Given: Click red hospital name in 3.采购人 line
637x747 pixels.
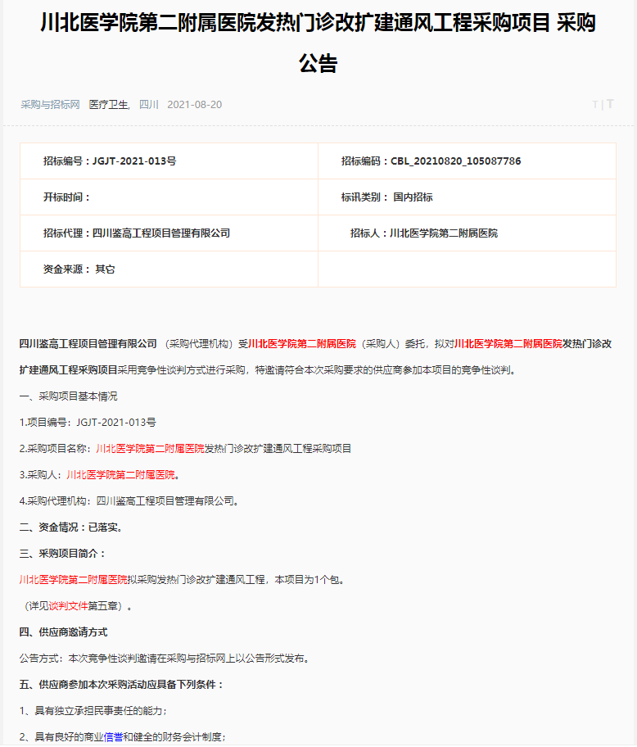Looking at the screenshot, I should 121,475.
